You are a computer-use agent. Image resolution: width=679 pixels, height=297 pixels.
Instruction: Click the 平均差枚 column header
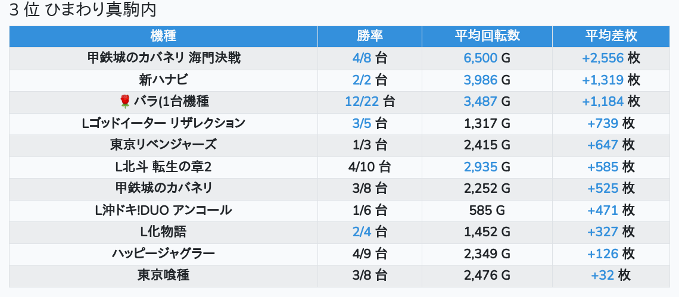(611, 36)
